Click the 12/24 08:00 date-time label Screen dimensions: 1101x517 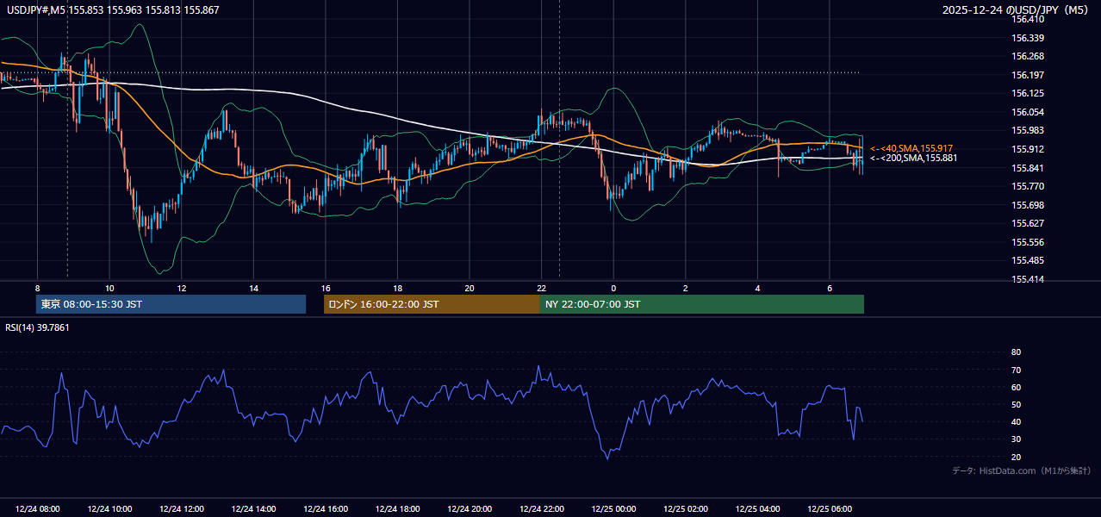point(37,509)
